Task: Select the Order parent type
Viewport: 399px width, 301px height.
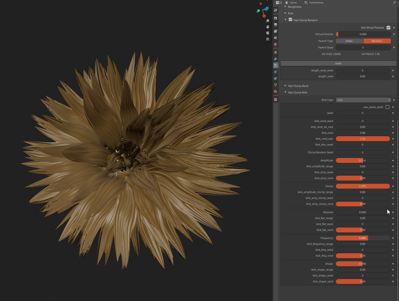Action: tap(349, 41)
